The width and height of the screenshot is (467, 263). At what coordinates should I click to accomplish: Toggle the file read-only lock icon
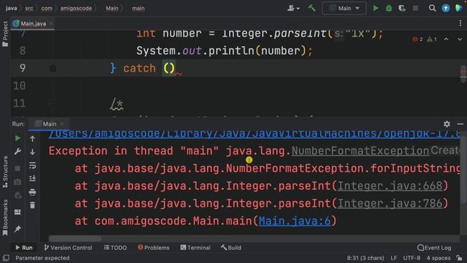click(x=459, y=258)
